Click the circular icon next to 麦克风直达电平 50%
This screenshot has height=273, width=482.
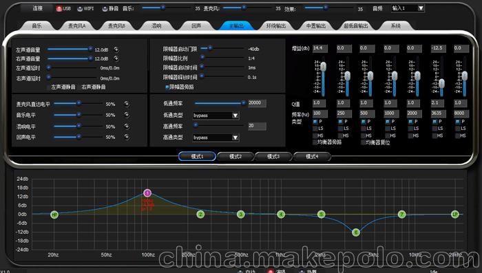[127, 104]
